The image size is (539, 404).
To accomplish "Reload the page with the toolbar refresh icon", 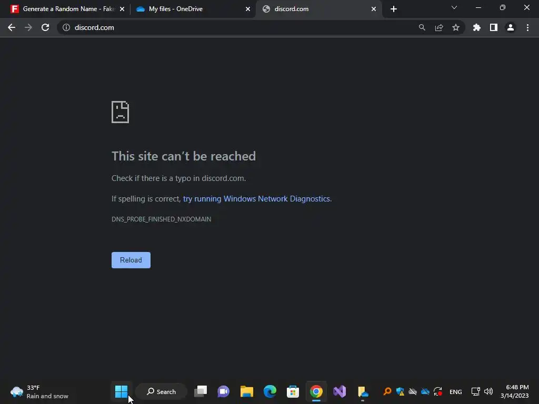I will (x=45, y=27).
